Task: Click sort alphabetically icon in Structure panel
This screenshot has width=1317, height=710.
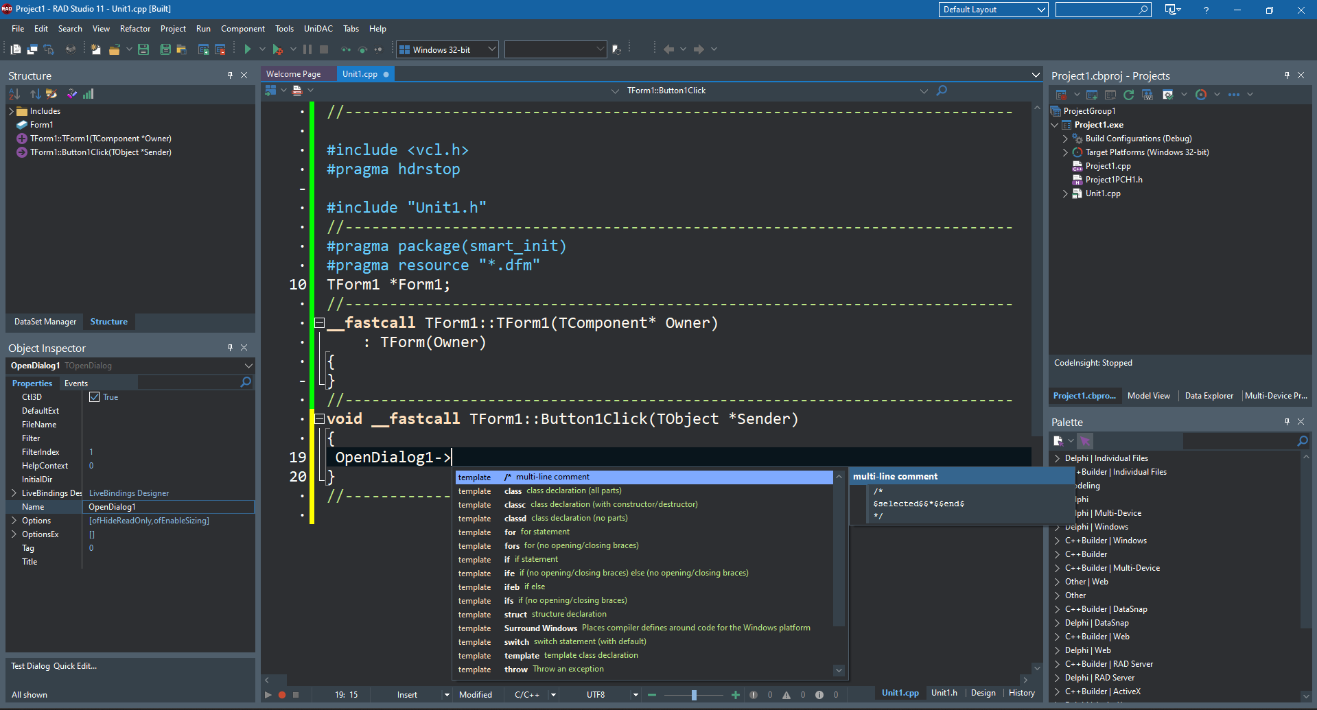Action: click(14, 94)
